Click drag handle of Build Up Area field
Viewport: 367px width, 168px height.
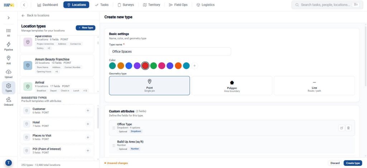pyautogui.click(x=114, y=145)
